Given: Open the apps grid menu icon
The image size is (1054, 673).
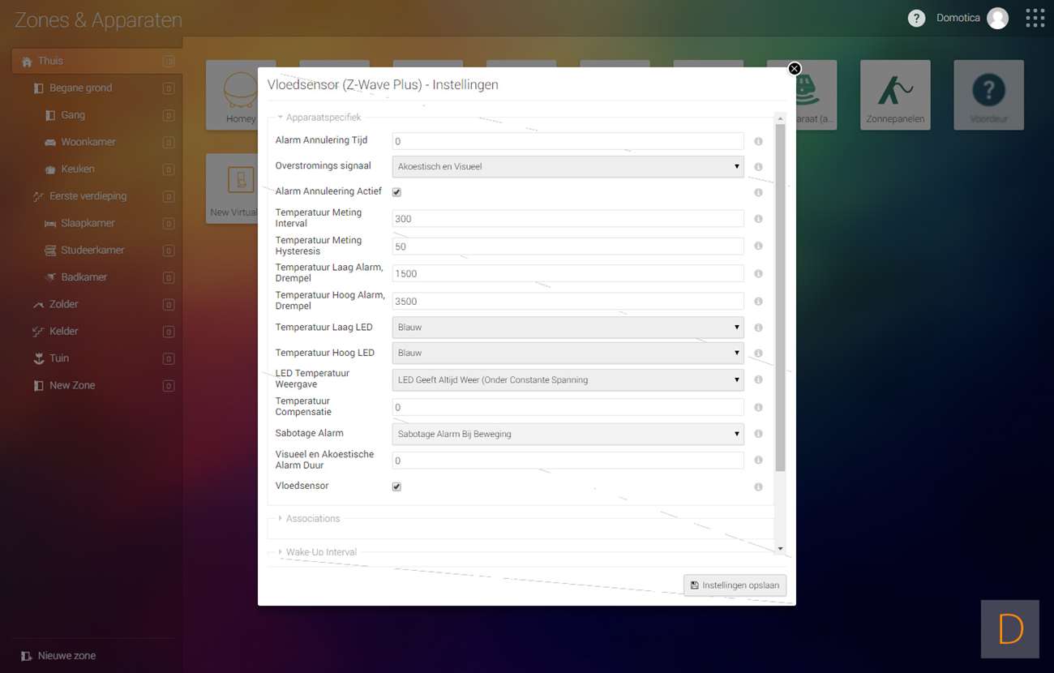Looking at the screenshot, I should tap(1035, 19).
